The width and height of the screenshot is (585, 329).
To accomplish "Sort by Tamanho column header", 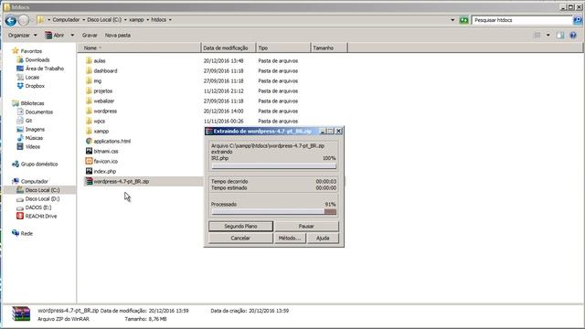I will (329, 48).
